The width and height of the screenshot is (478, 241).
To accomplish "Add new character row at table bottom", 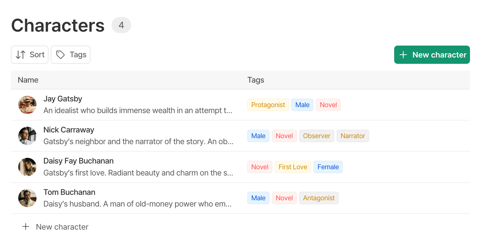I will (x=55, y=227).
